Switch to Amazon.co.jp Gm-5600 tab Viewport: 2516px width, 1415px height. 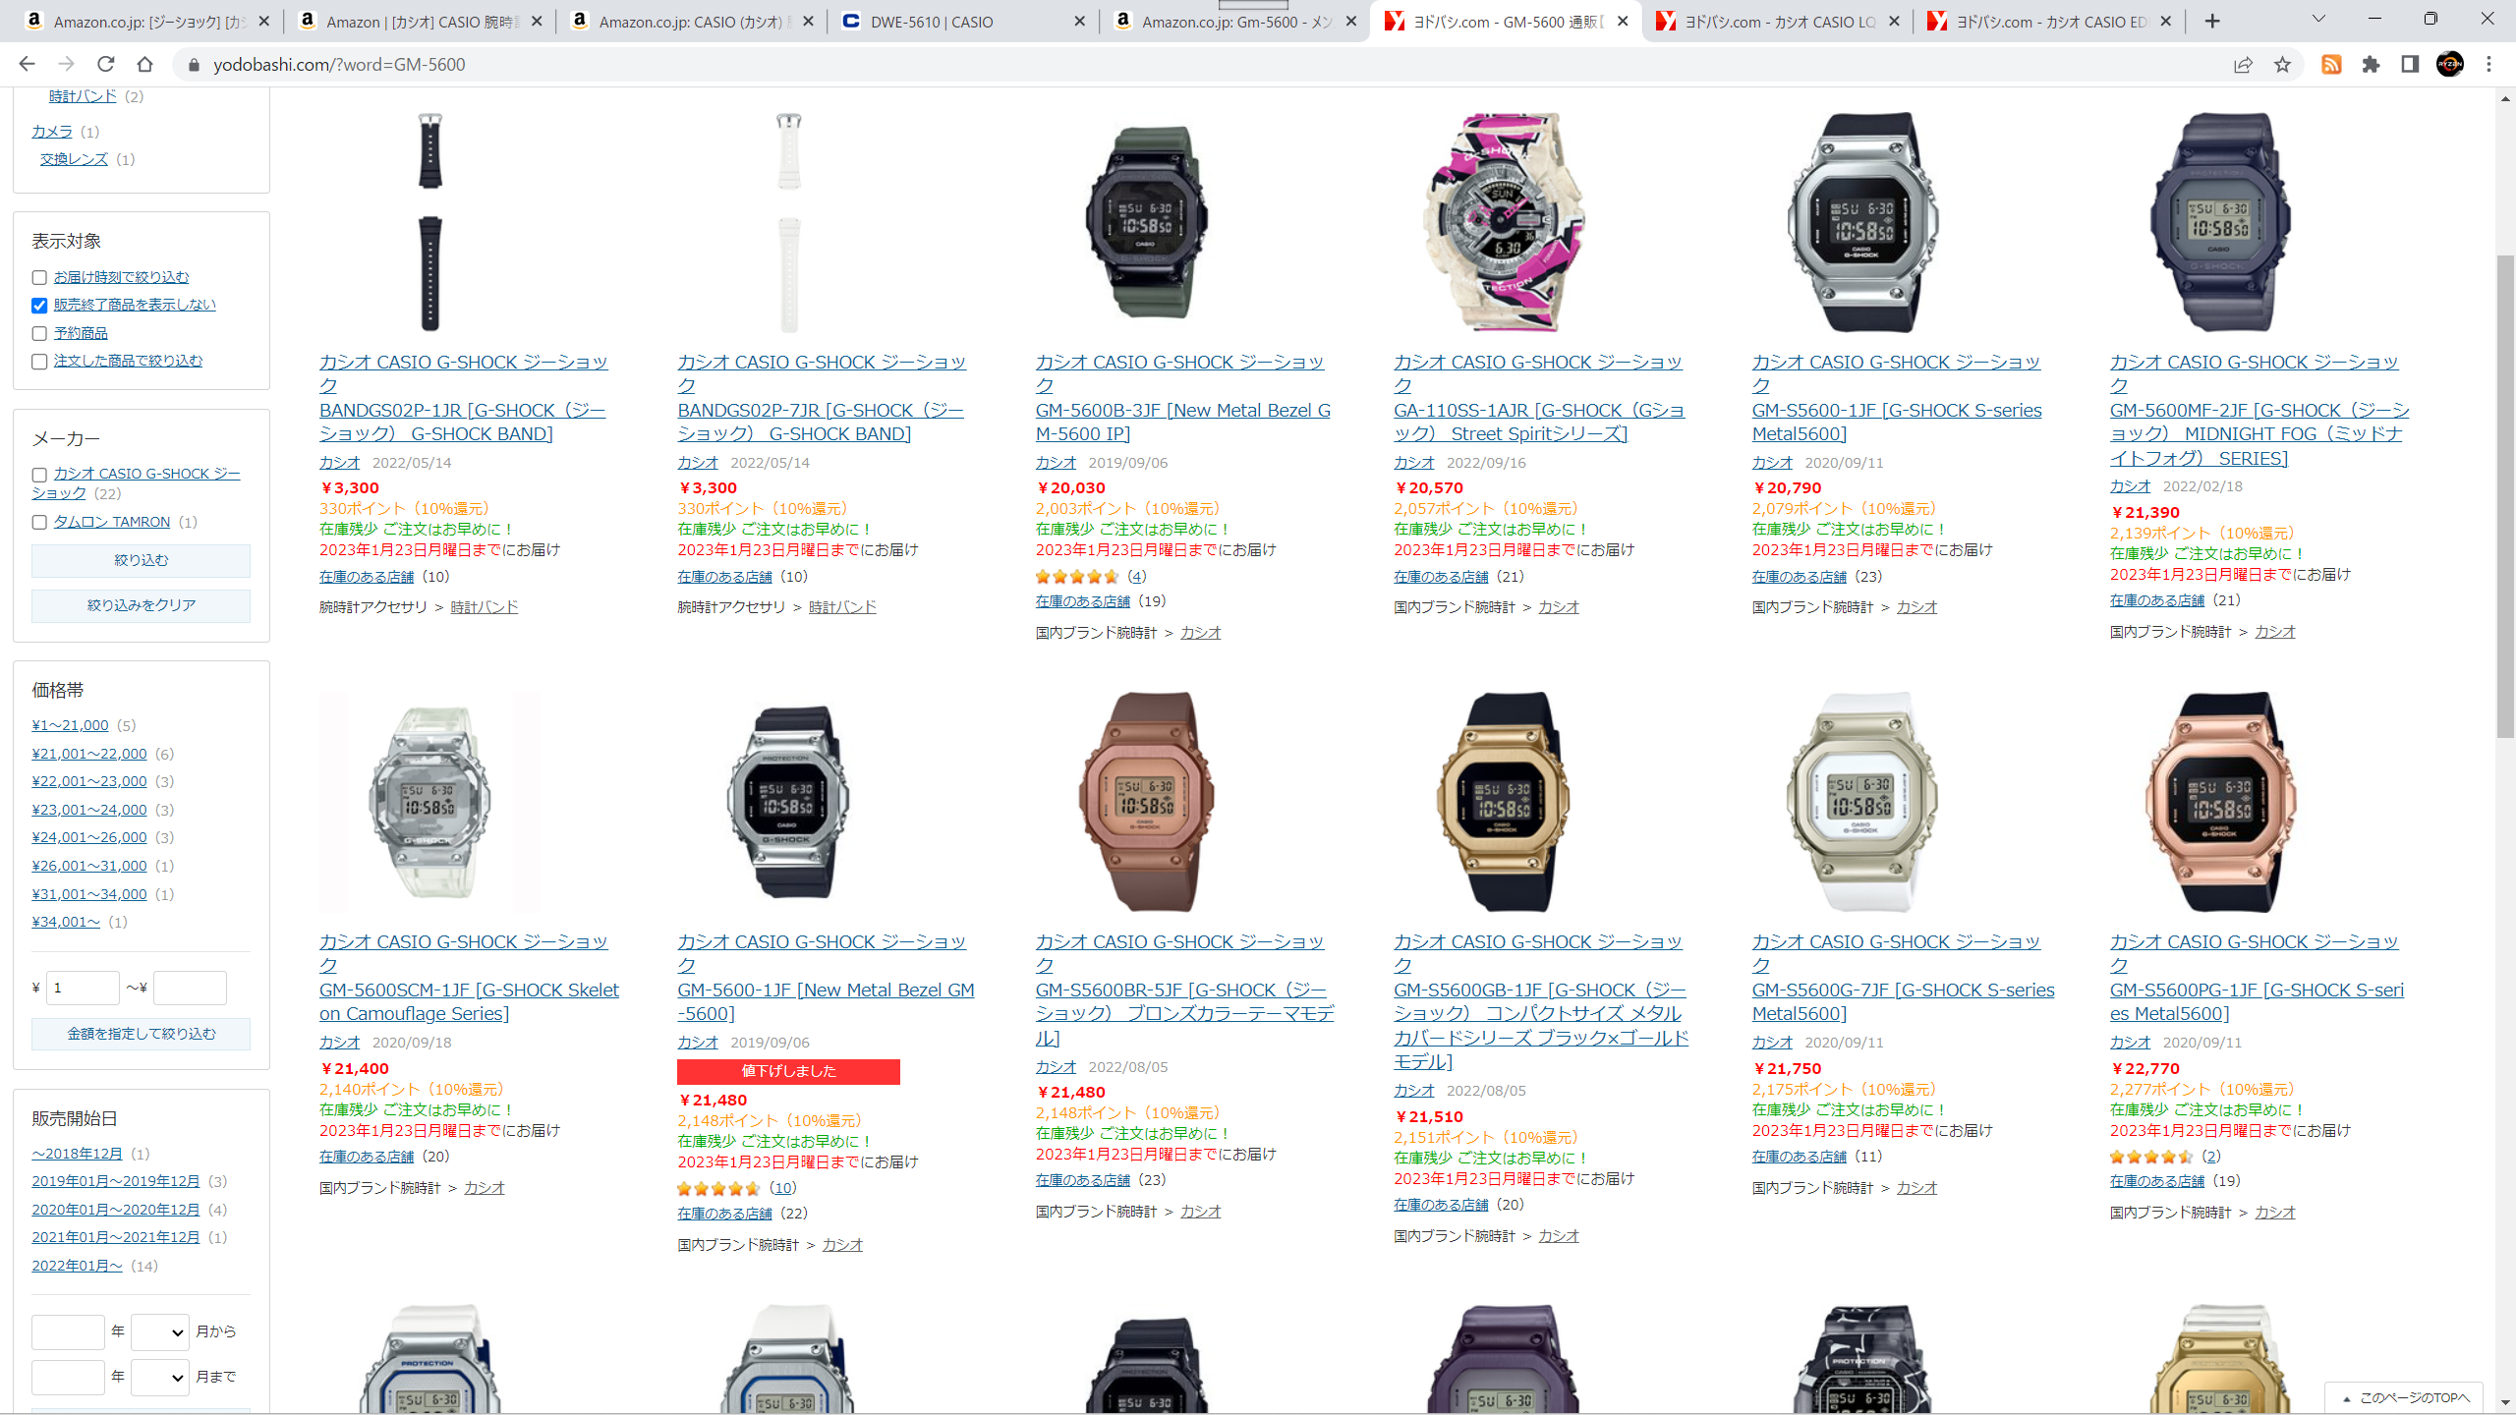point(1235,21)
